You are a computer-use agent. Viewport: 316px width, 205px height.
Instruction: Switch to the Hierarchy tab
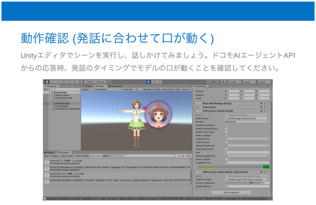[51, 86]
